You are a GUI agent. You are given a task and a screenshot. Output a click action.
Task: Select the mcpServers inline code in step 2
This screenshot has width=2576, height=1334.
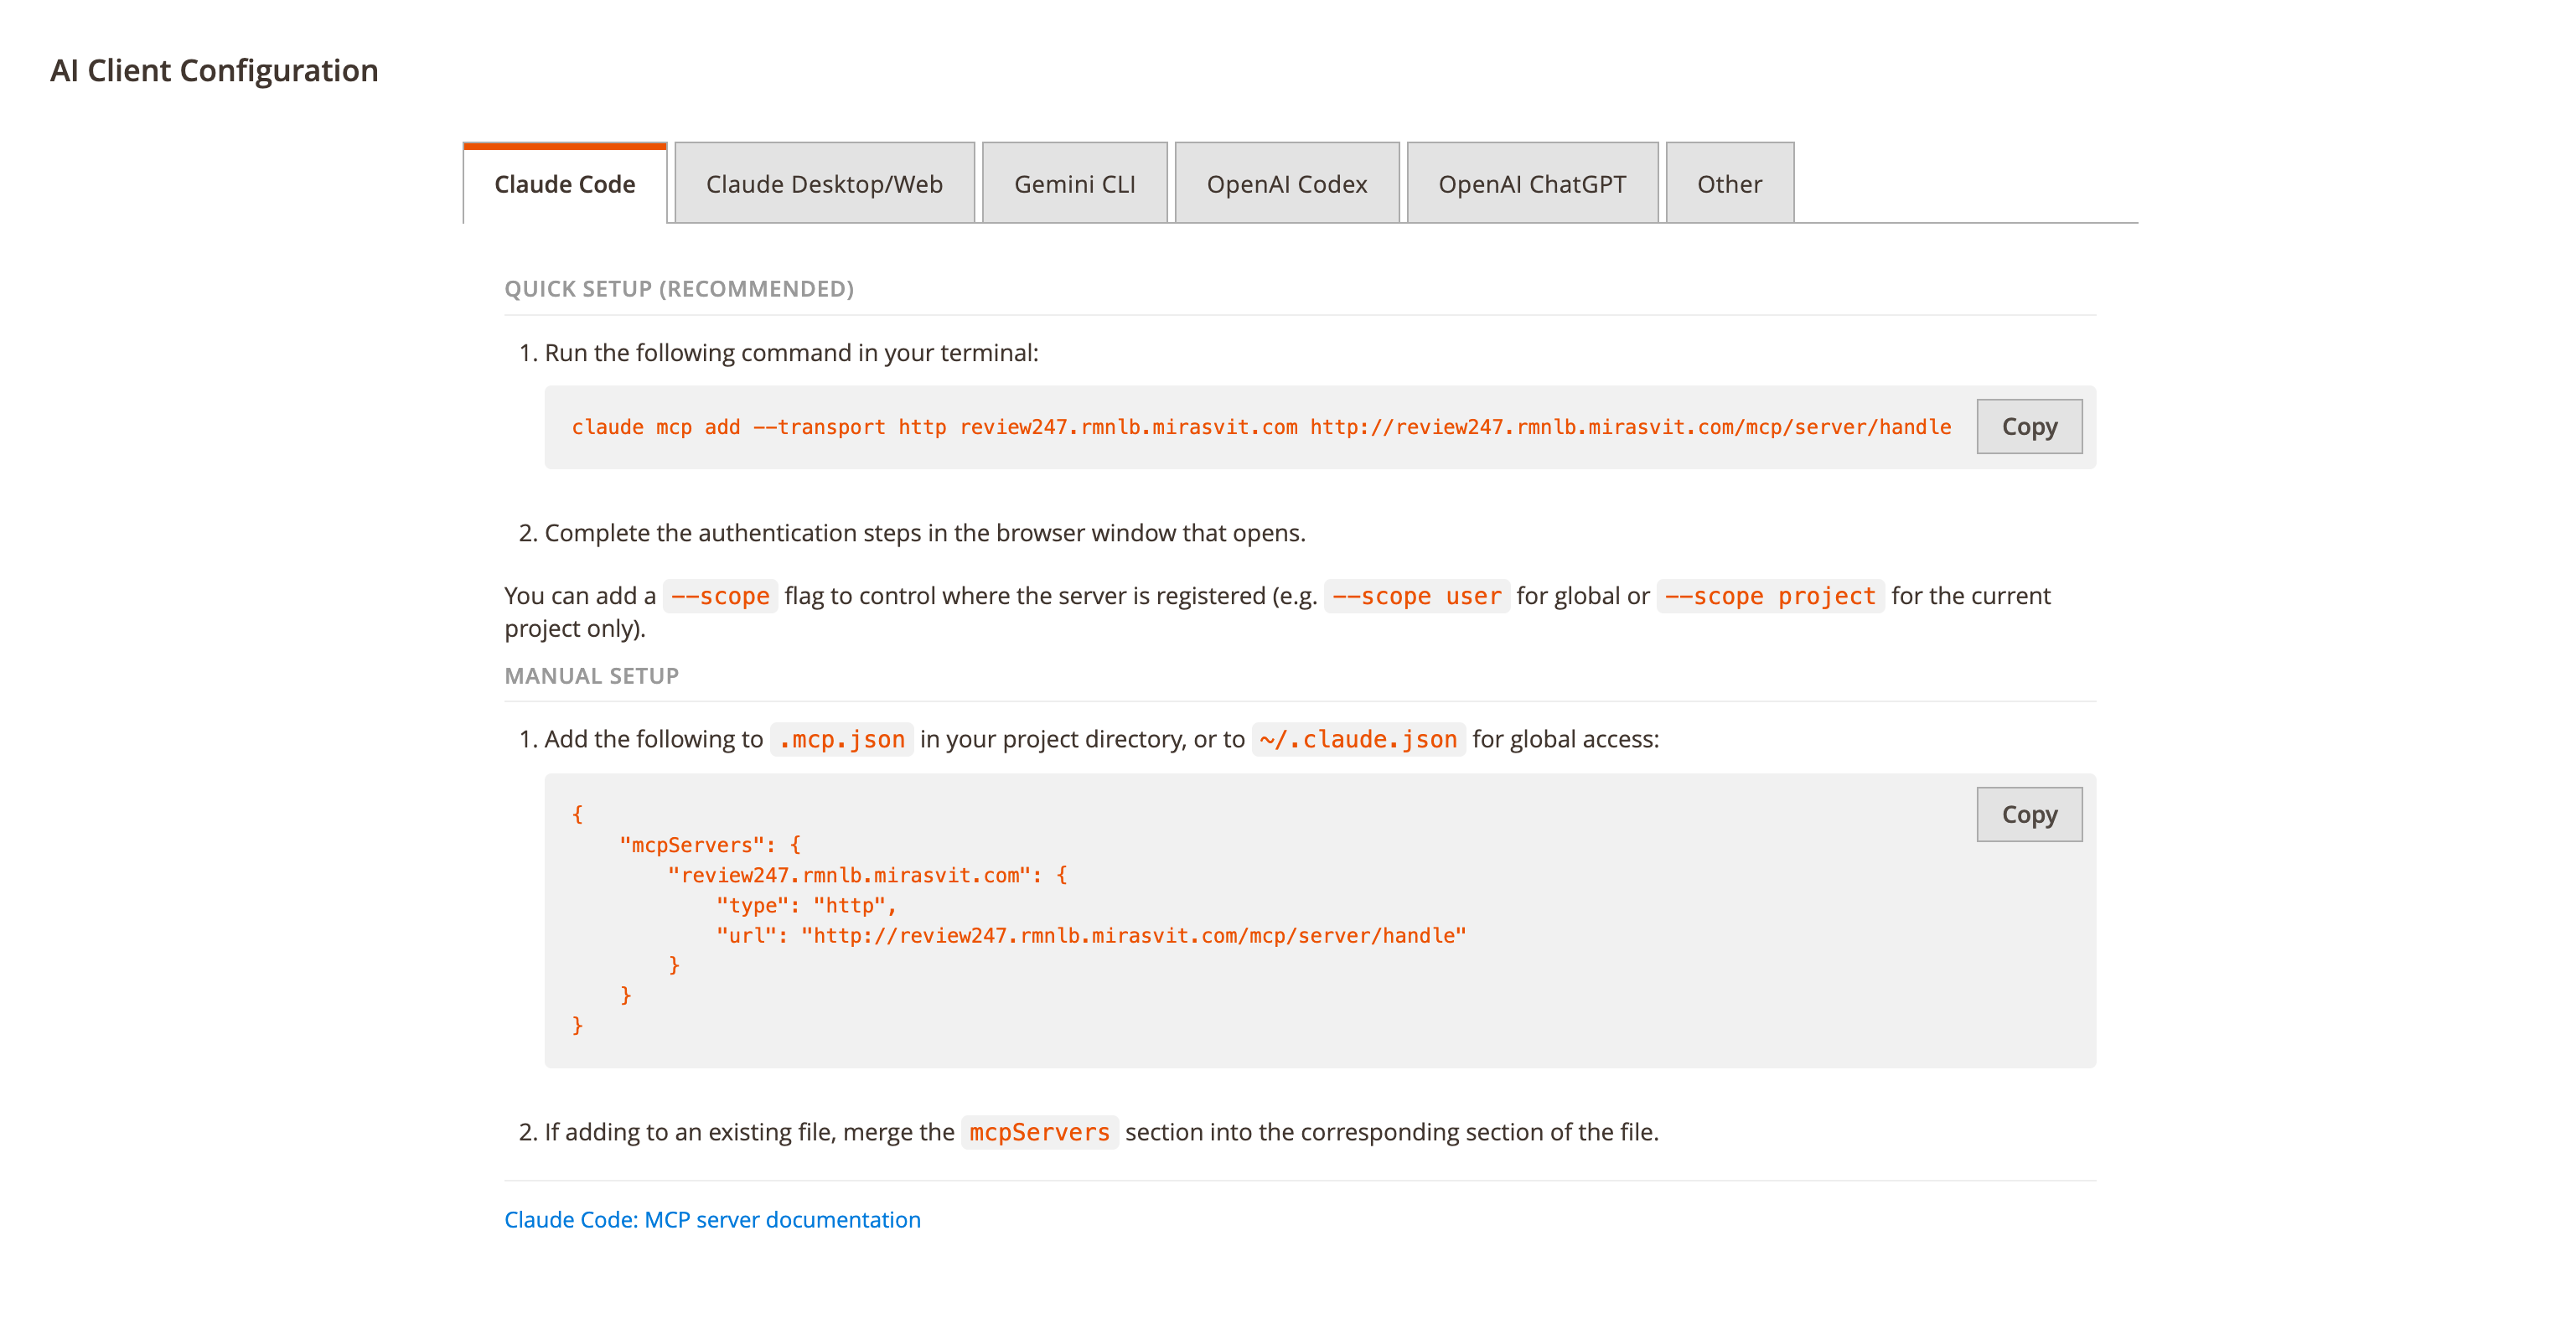click(1040, 1131)
